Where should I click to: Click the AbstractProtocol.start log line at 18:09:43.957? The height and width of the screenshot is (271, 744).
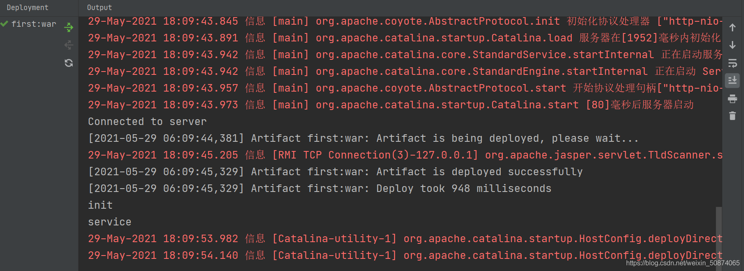(x=405, y=88)
